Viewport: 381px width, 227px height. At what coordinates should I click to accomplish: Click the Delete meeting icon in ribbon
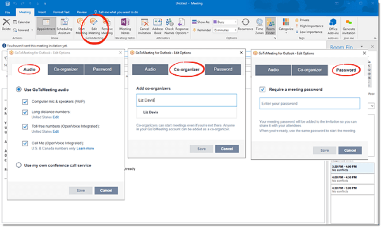(6, 24)
